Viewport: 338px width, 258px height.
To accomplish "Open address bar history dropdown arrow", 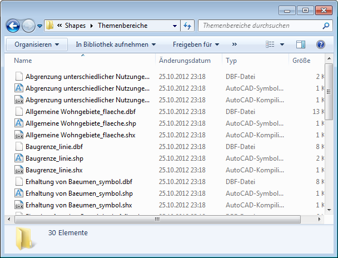I will [x=174, y=26].
